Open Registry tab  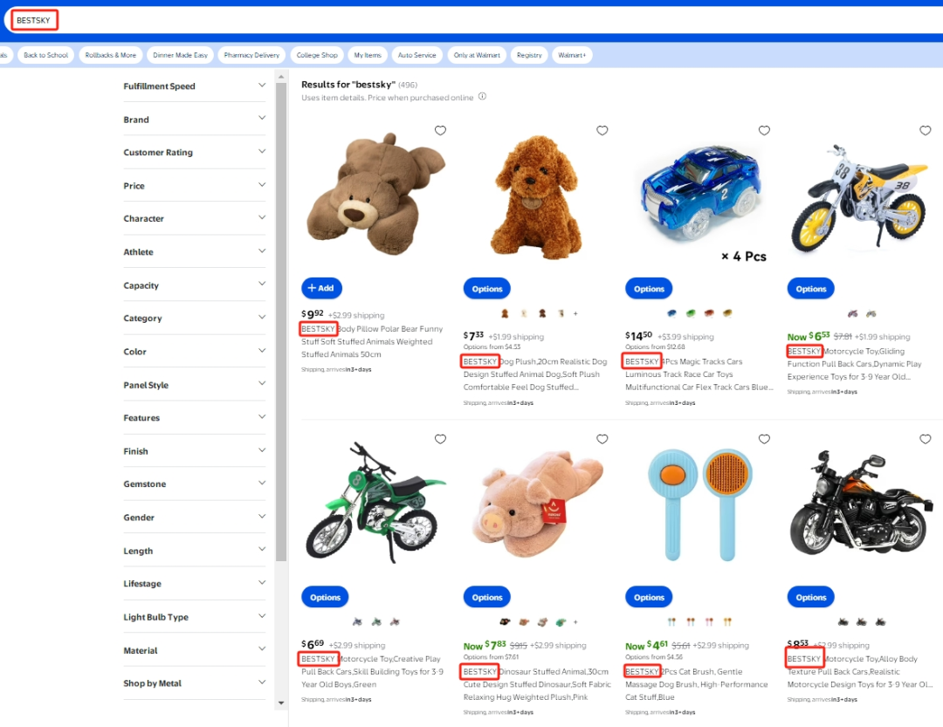529,55
